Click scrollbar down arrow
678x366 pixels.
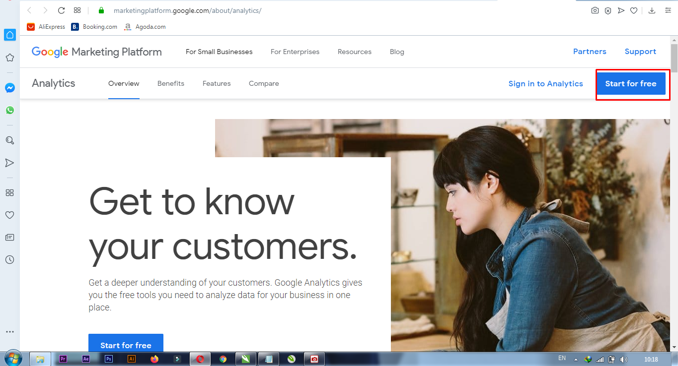tap(674, 347)
